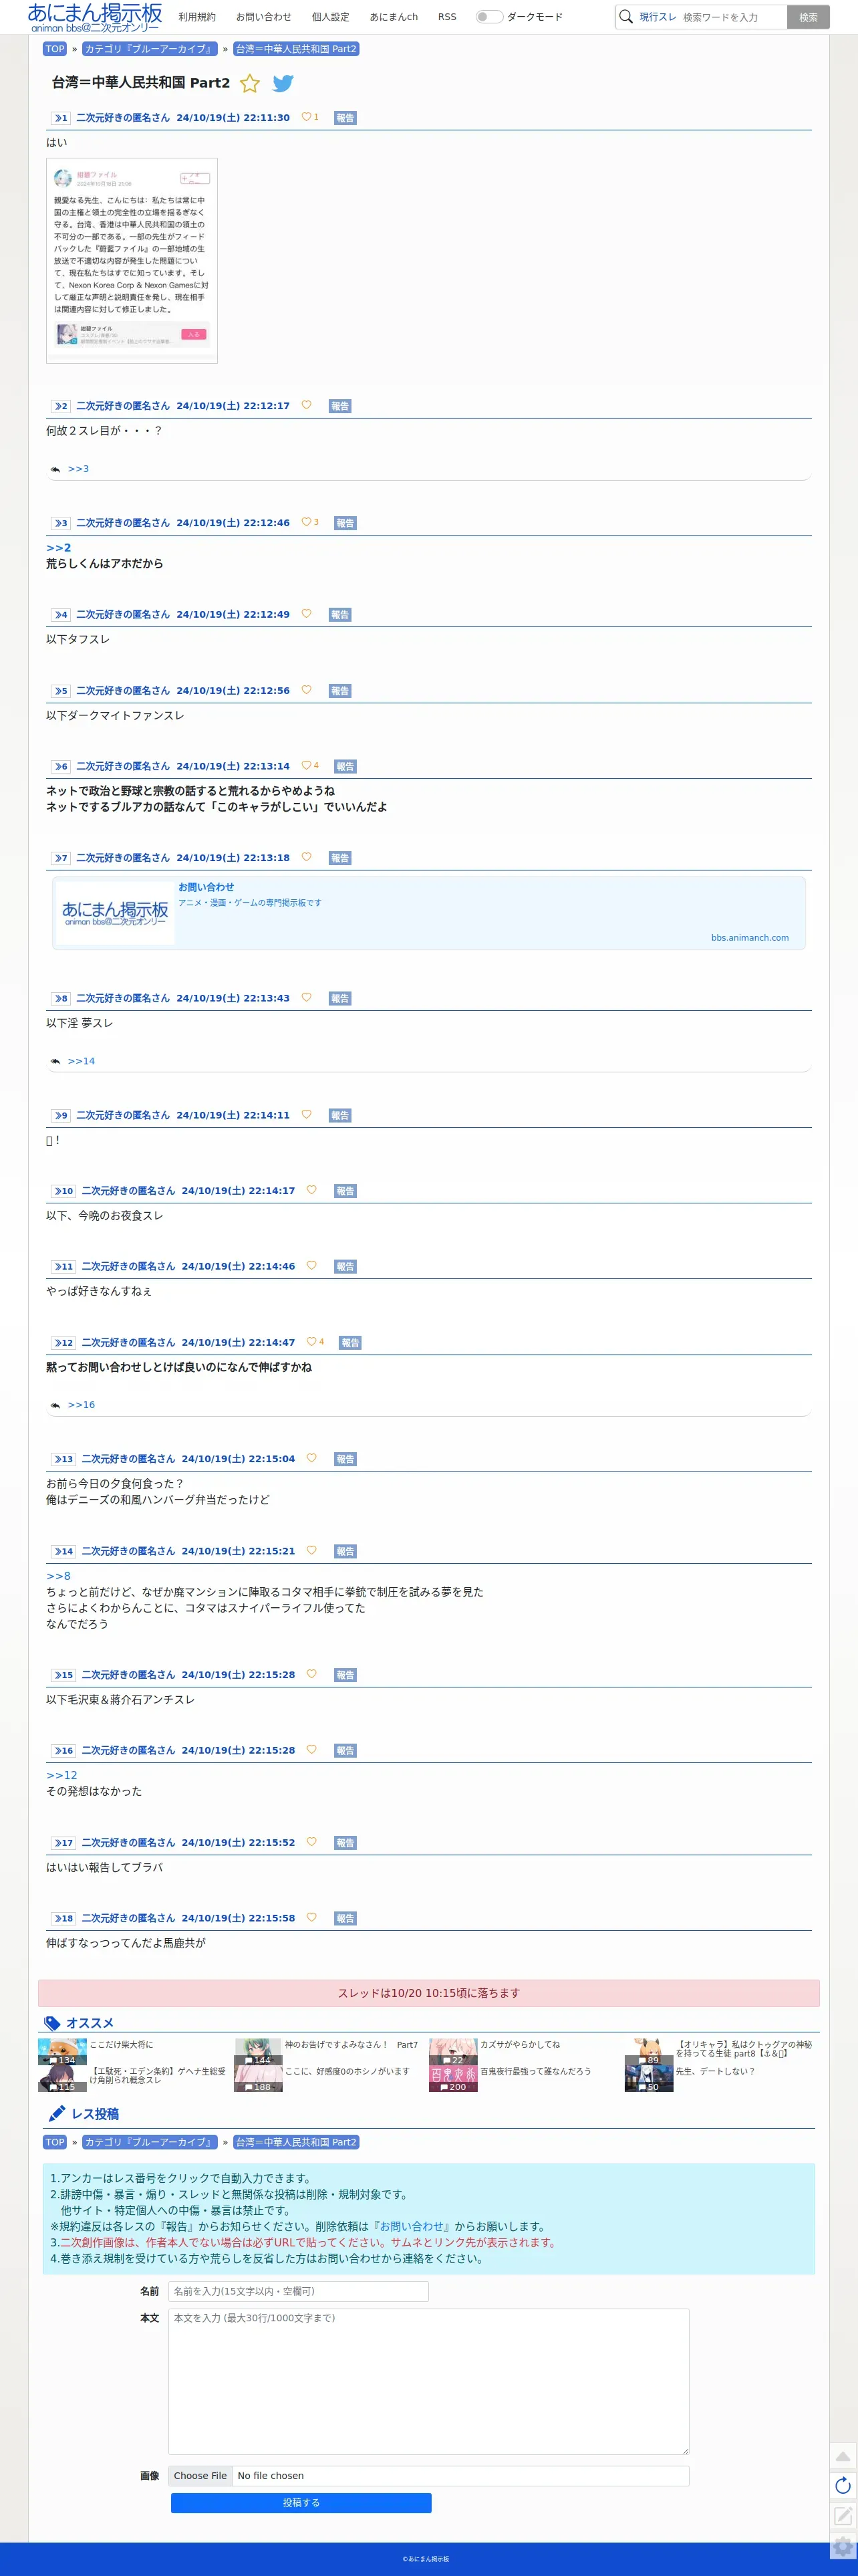Image resolution: width=858 pixels, height=2576 pixels.
Task: Like post 2 with its heart icon
Action: click(306, 405)
